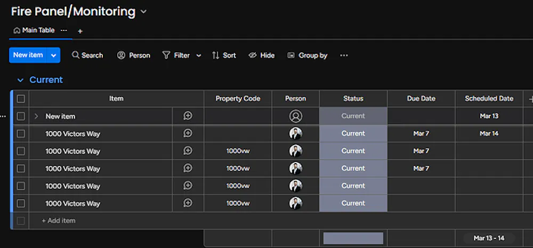
Task: Select the last 1000 Victors Way checkbox
Action: point(21,203)
